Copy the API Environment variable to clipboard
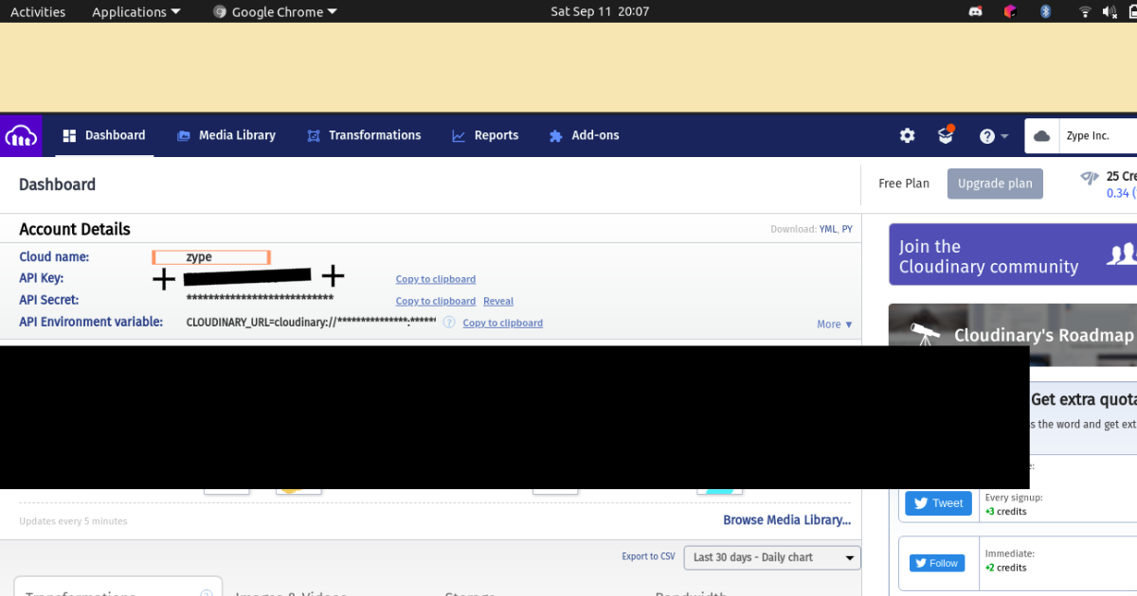1137x596 pixels. 503,323
